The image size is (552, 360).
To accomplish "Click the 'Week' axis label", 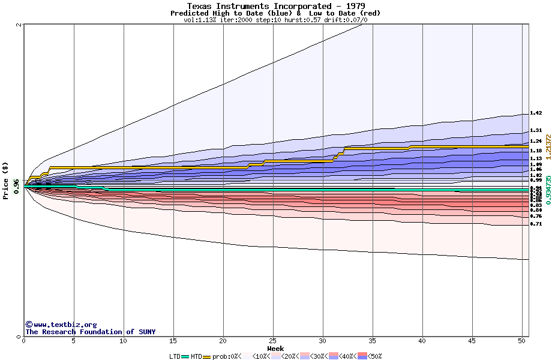I will (x=275, y=349).
